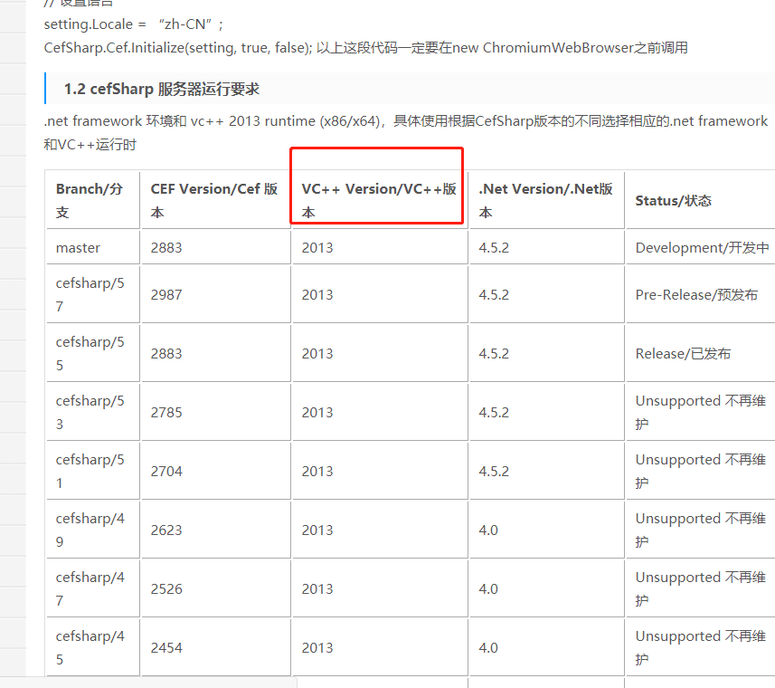Click status "Pre-Release/预发布"
This screenshot has height=688, width=775.
coord(700,294)
